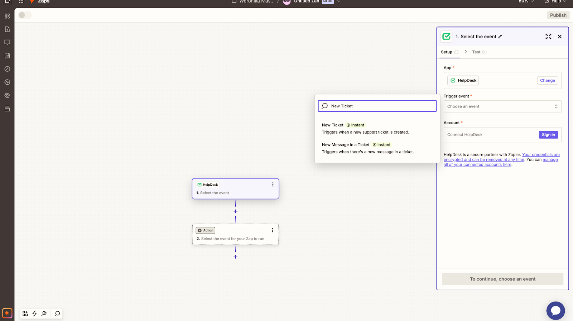Open Zap details file icon in sidebar
This screenshot has height=321, width=573.
(7, 29)
